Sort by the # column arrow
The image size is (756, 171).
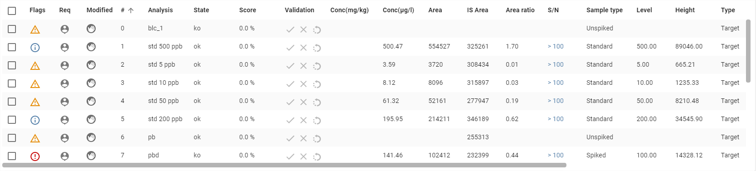(x=131, y=10)
